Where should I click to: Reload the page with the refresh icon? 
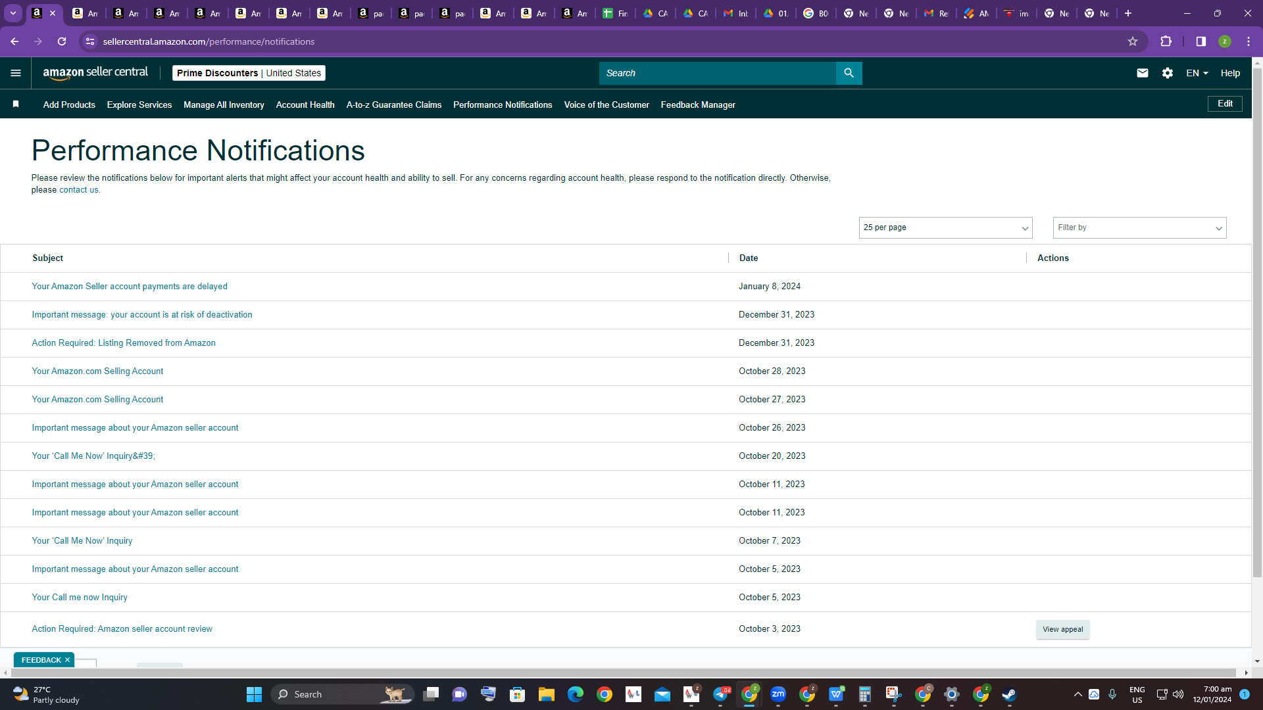[62, 41]
